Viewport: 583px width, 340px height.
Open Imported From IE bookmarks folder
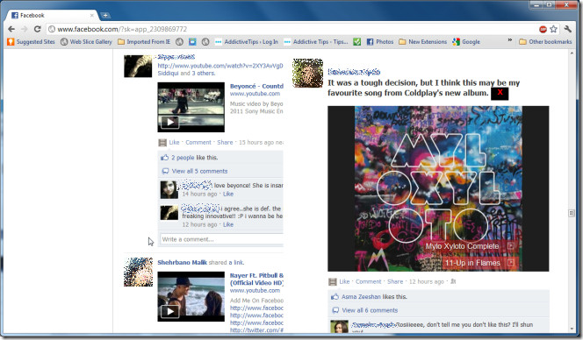click(x=144, y=41)
